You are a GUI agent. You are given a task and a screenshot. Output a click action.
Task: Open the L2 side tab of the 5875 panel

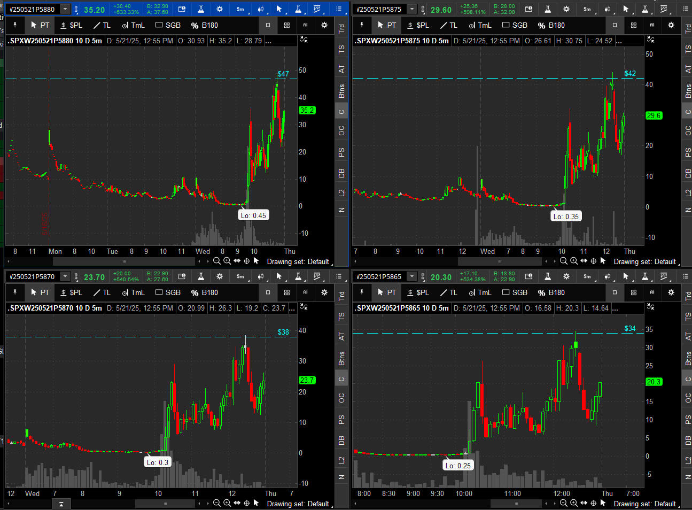(x=688, y=192)
